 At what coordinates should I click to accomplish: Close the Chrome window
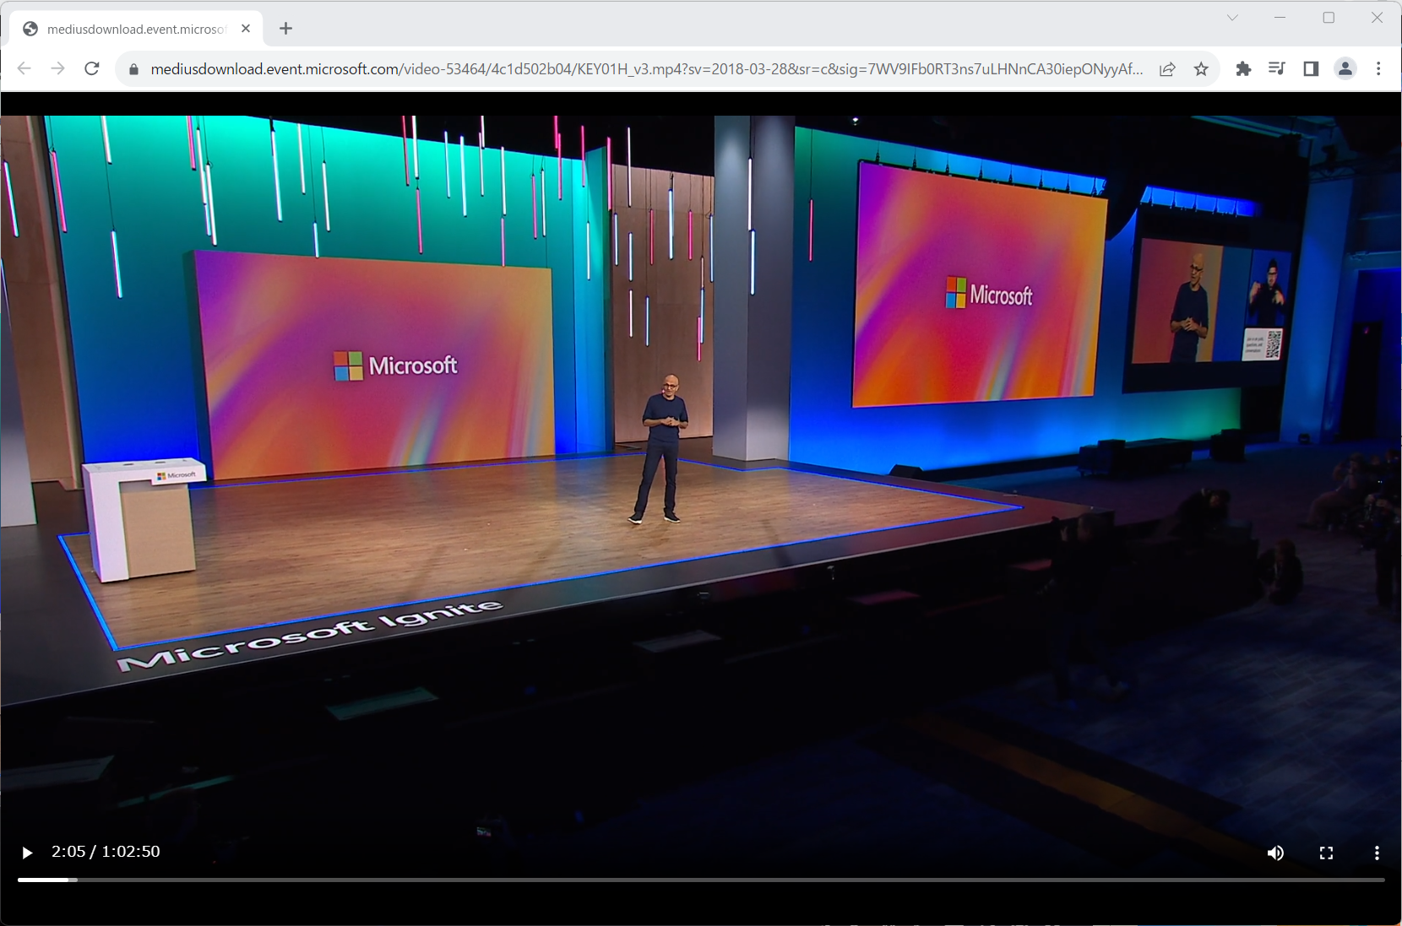[x=1377, y=18]
